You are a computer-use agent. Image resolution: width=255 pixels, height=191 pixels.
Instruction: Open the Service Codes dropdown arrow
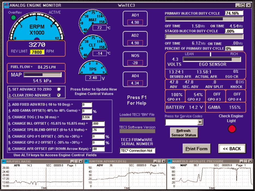200,122
